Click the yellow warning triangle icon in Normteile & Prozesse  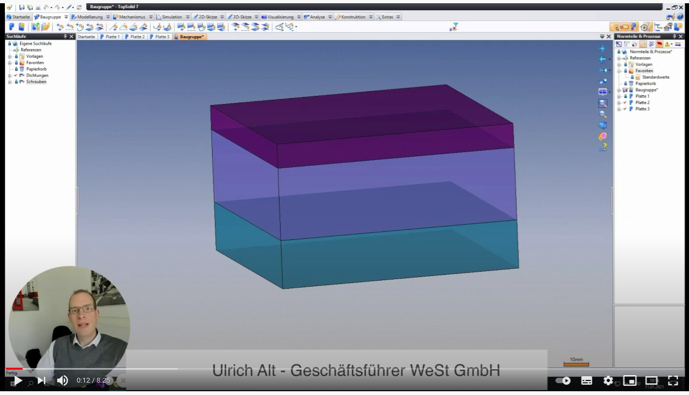(668, 44)
